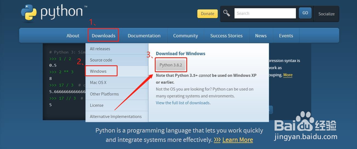Select Alternative Implementations in Downloads dropdown

tap(117, 117)
